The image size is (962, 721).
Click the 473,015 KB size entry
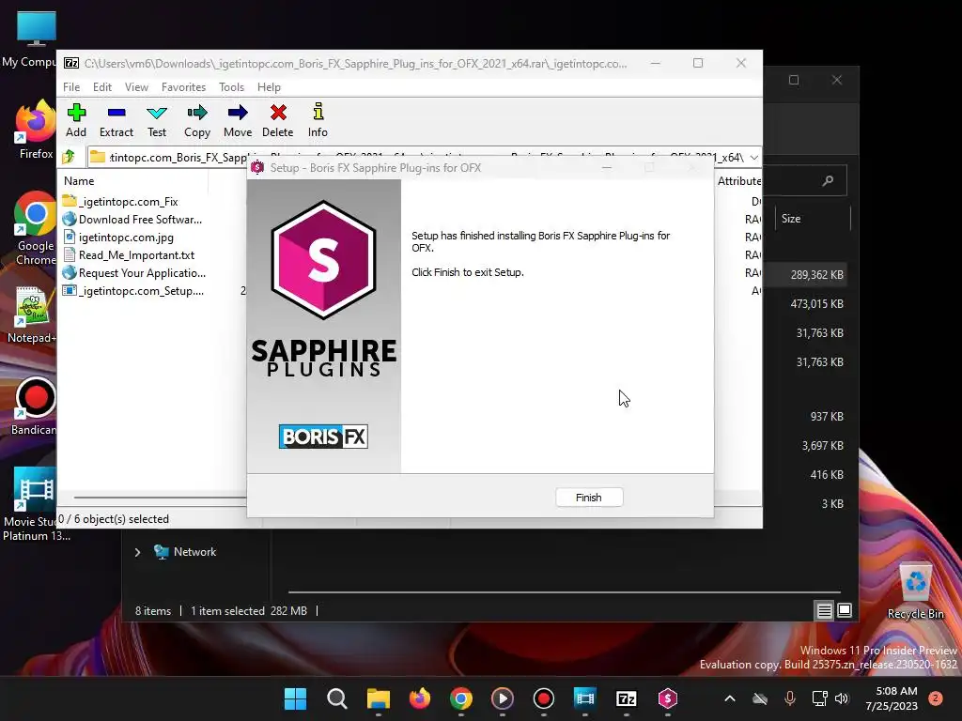(x=816, y=303)
